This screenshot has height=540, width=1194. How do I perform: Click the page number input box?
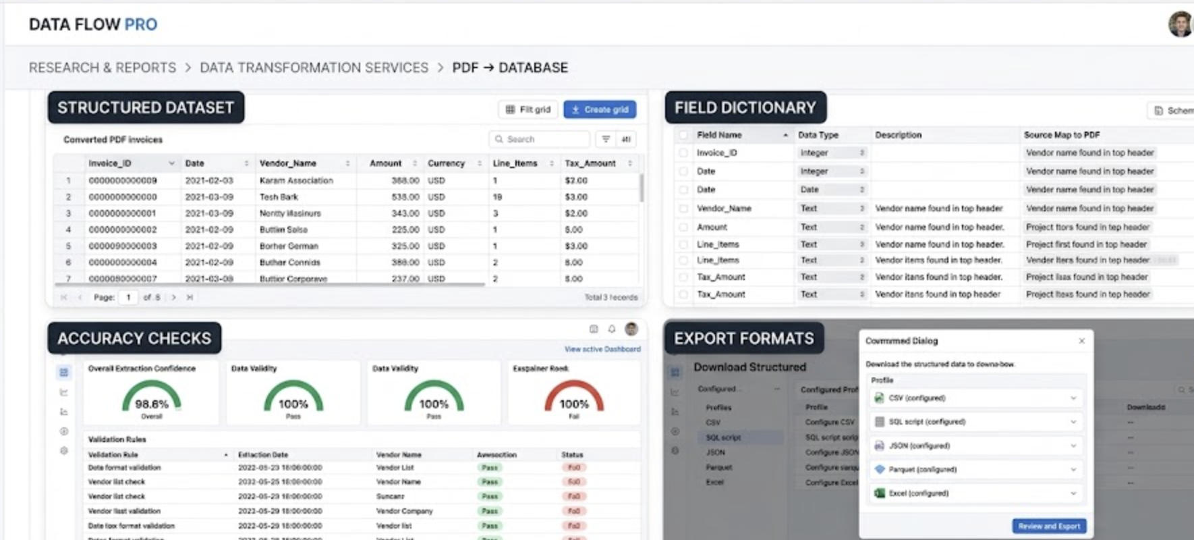tap(128, 297)
